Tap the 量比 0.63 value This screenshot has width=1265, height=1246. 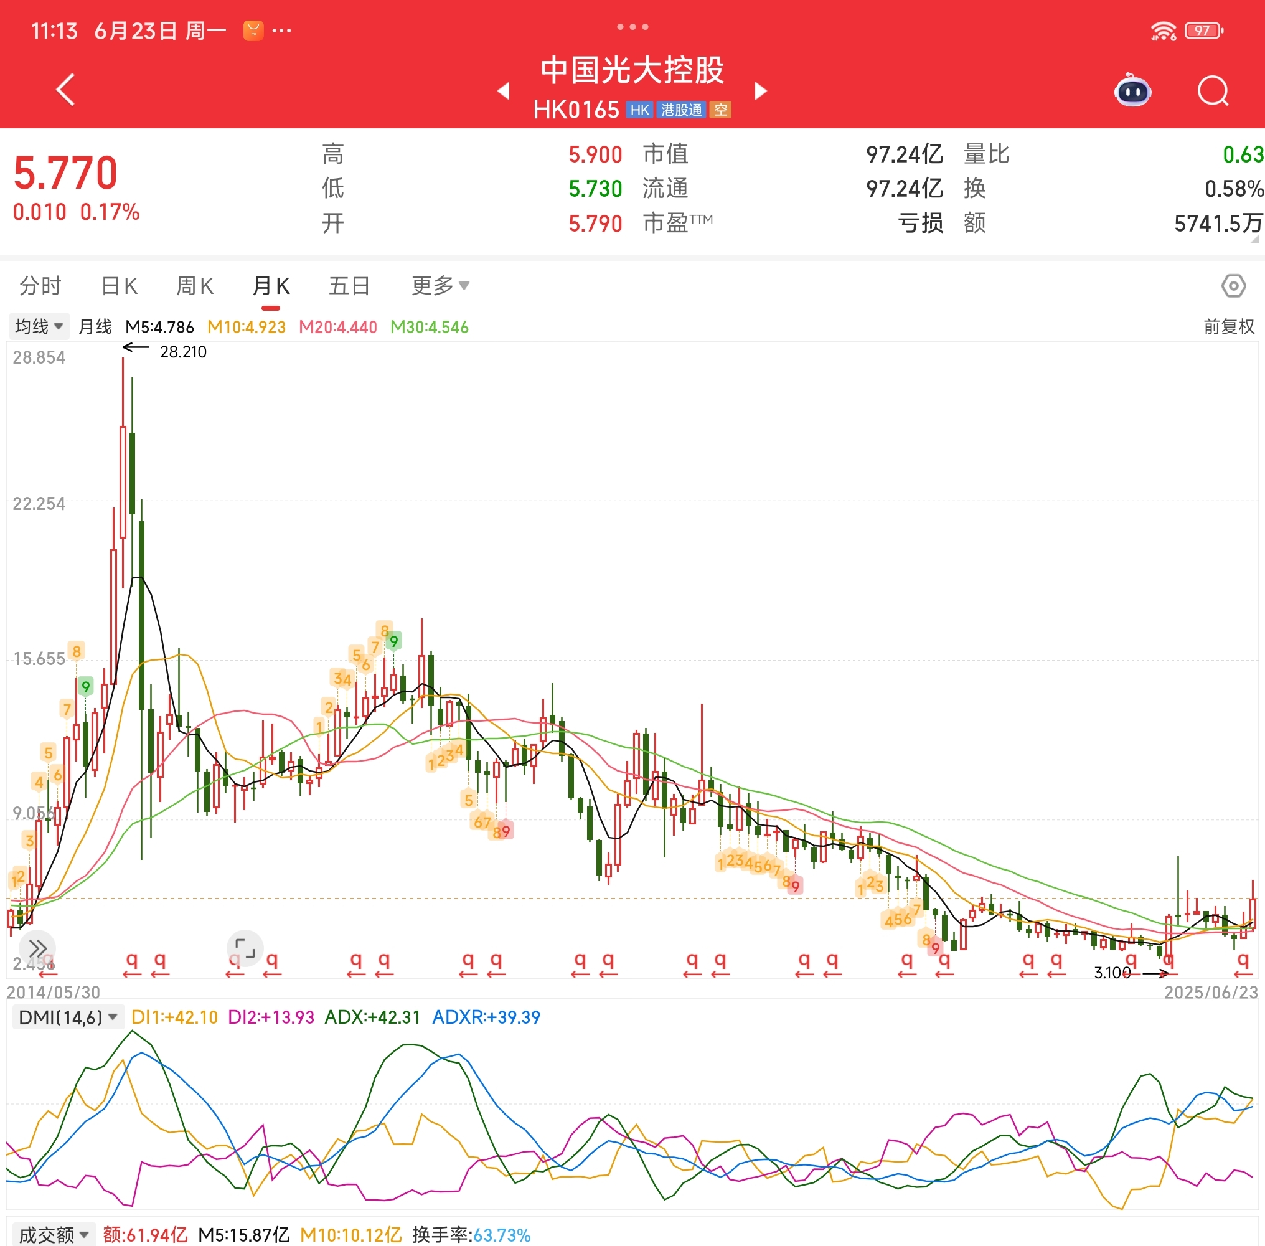coord(1243,154)
